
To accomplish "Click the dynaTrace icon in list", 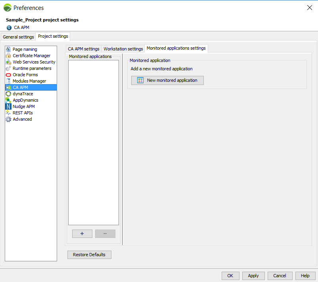I will [x=8, y=94].
